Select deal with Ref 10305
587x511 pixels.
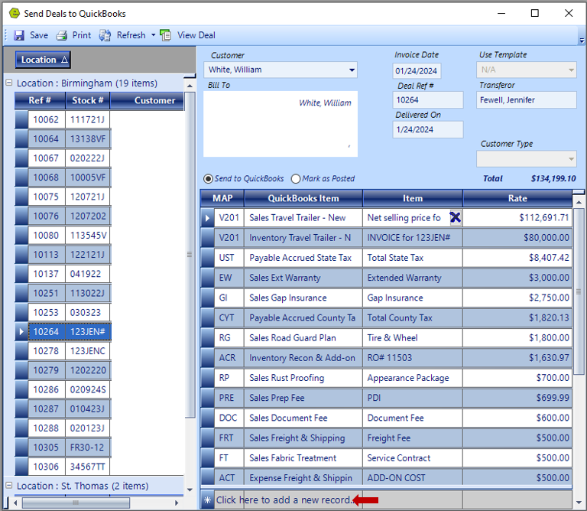[x=63, y=448]
